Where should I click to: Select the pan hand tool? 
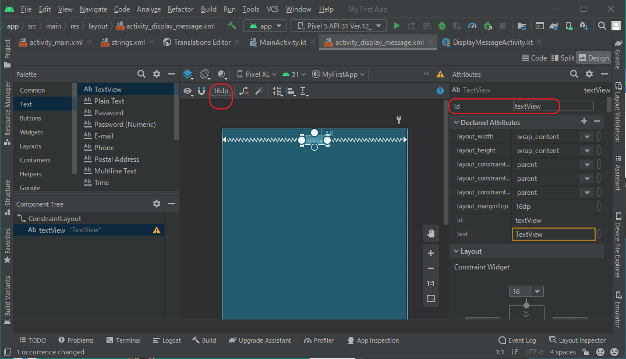click(431, 233)
